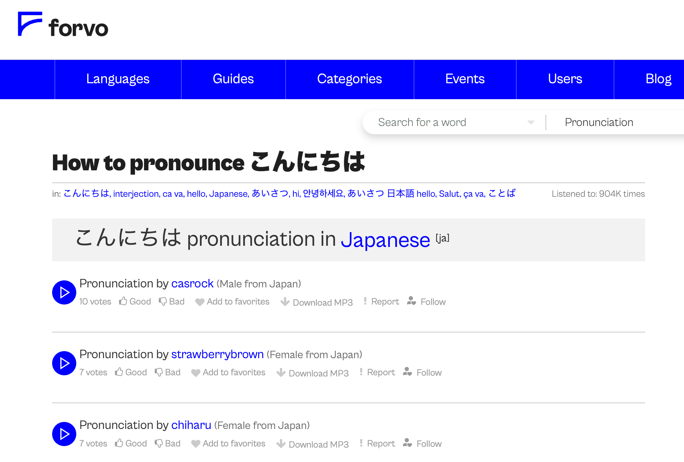Click Report exclamation icon for casrock
The height and width of the screenshot is (462, 684).
(365, 301)
